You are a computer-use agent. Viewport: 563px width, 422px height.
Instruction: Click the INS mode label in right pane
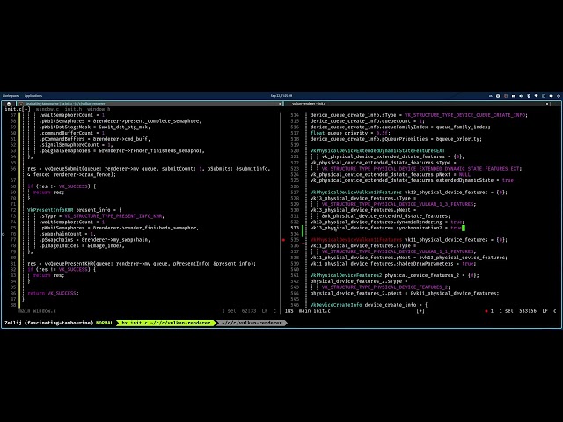pyautogui.click(x=289, y=311)
